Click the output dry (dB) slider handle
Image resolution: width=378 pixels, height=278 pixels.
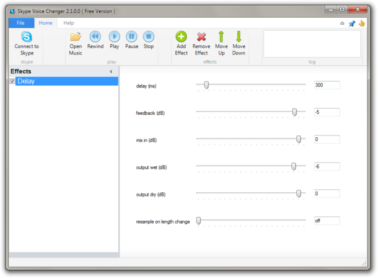coord(299,193)
